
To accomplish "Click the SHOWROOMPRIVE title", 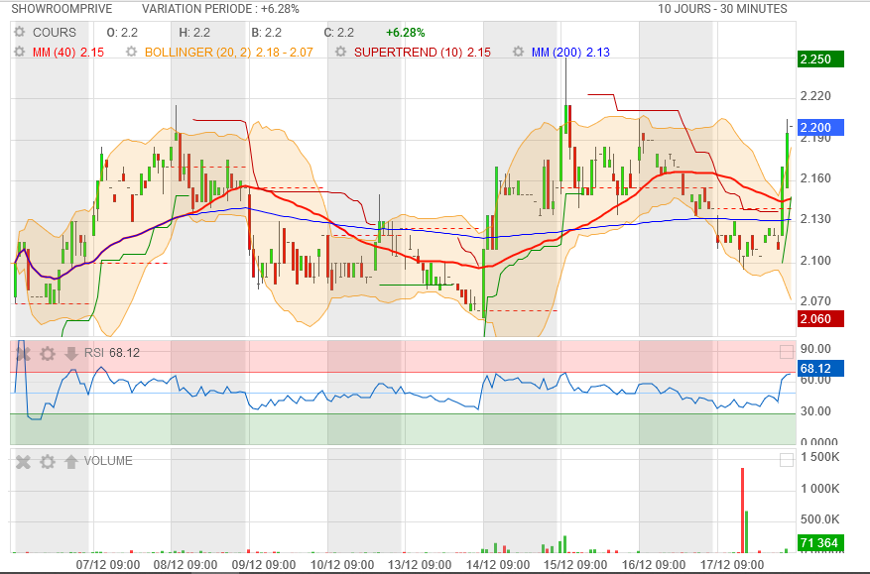I will coord(62,9).
